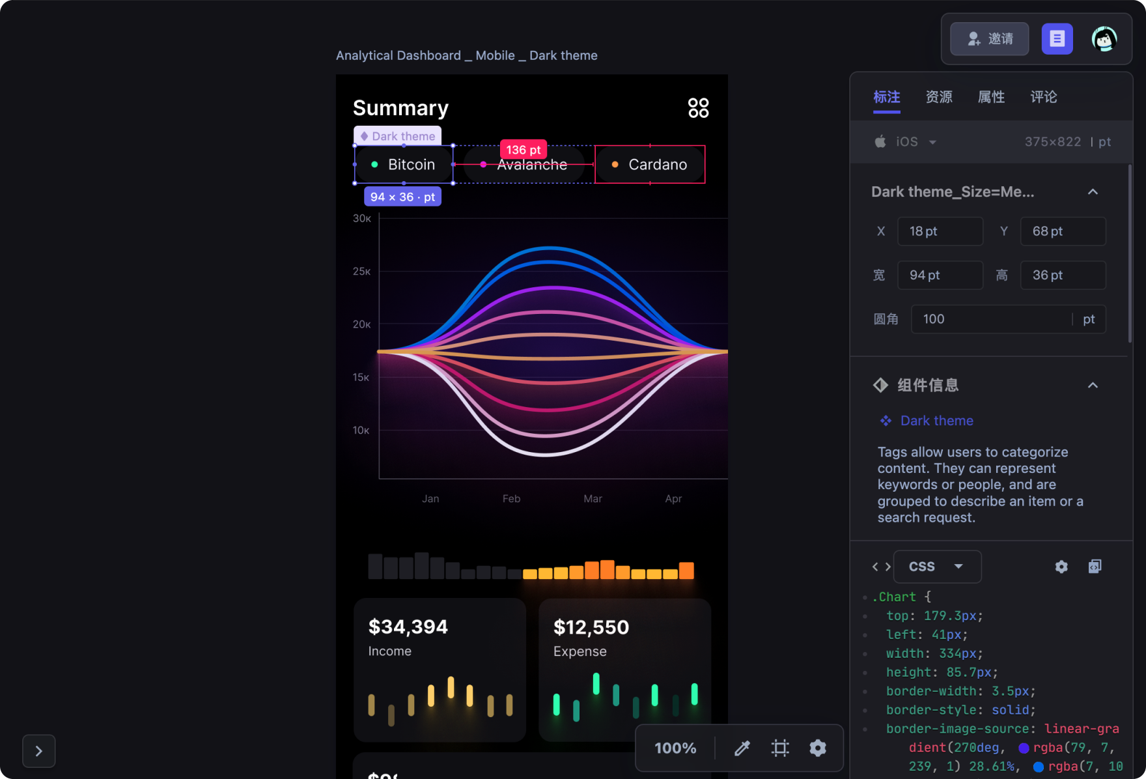Image resolution: width=1146 pixels, height=779 pixels.
Task: Open the user avatar profile
Action: pyautogui.click(x=1104, y=39)
